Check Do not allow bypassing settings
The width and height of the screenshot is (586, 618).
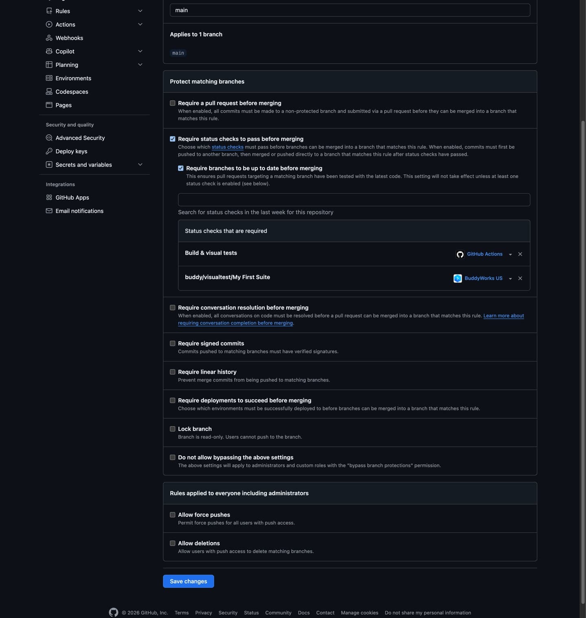pos(173,458)
